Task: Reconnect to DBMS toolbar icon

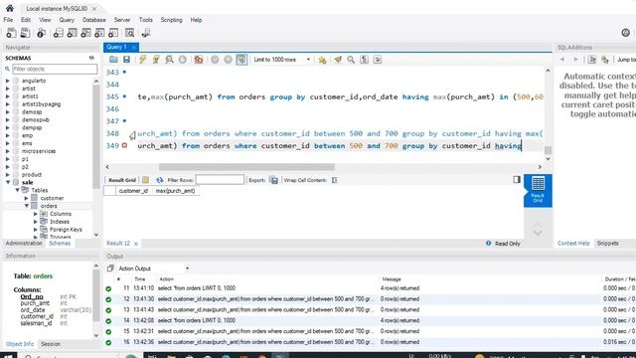Action: [x=146, y=33]
